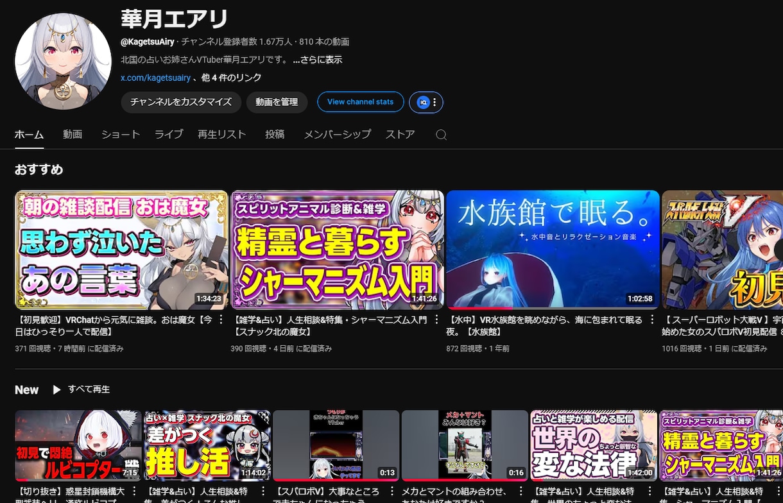The width and height of the screenshot is (783, 503).
Task: Switch to the 再生リスト tab
Action: 222,134
